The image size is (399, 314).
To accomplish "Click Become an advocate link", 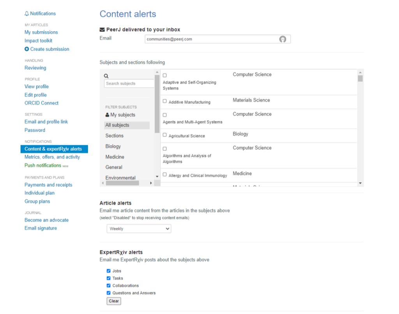I will pos(47,220).
